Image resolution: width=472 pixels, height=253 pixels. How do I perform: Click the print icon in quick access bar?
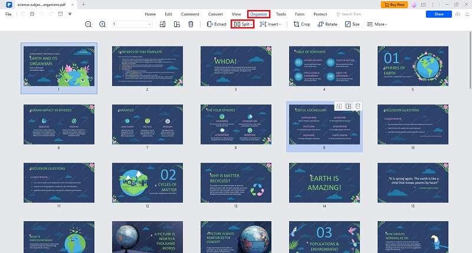click(32, 14)
